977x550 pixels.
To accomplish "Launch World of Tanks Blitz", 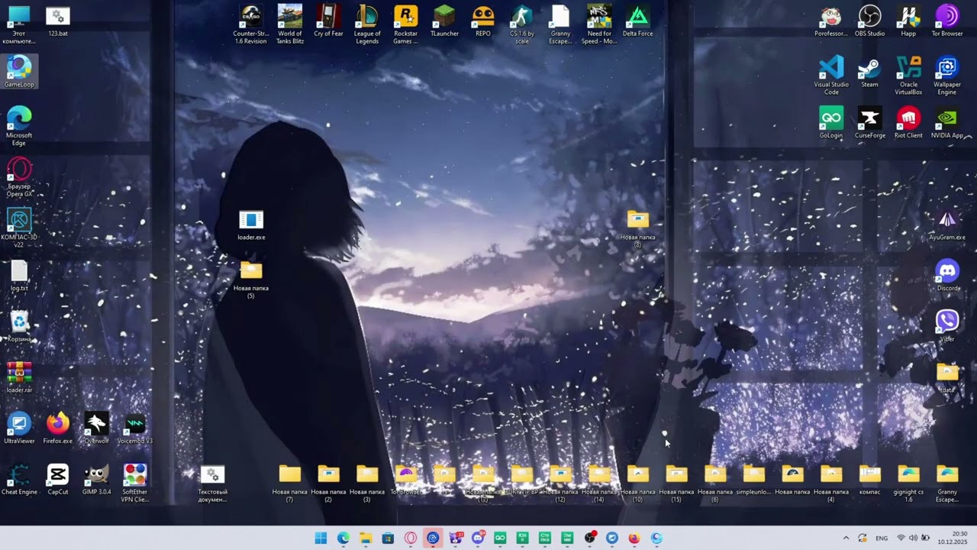I will [290, 24].
